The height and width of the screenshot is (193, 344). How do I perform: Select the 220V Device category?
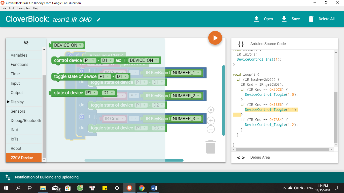(24, 158)
